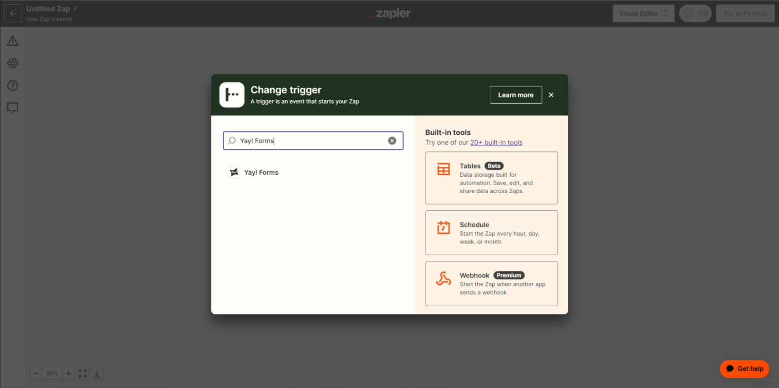Select Yay! Forms from search results
Viewport: 779px width, 388px height.
point(261,172)
